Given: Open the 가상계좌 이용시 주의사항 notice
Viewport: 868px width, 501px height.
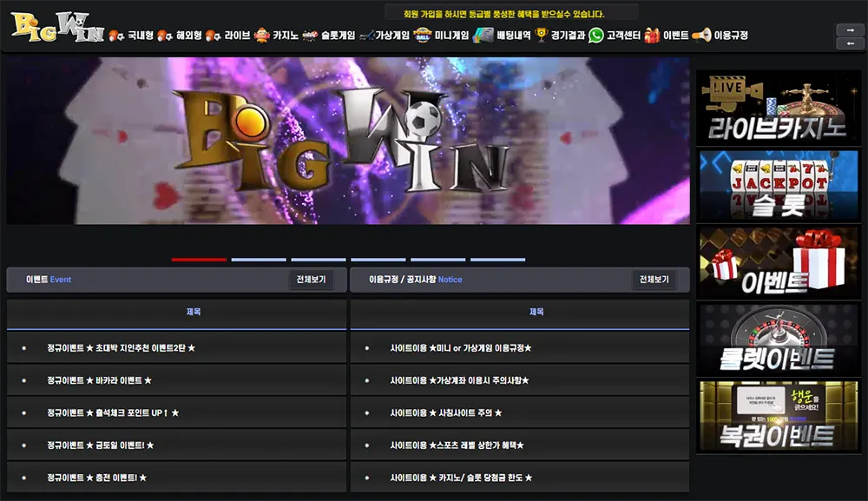Looking at the screenshot, I should 459,380.
